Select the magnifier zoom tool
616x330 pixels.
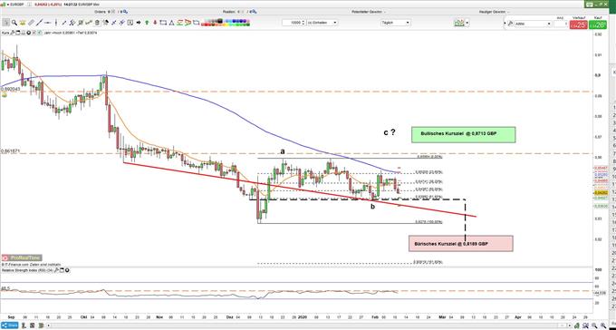[x=14, y=23]
